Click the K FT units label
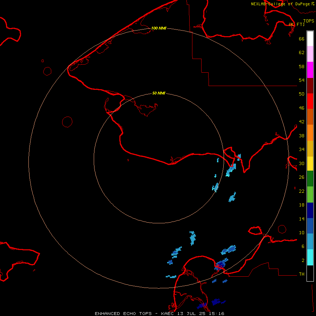The width and height of the screenshot is (316, 316). click(297, 24)
